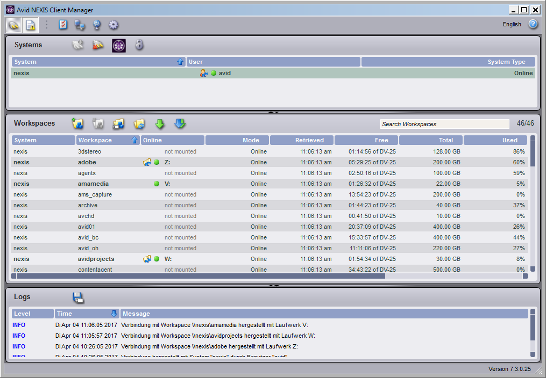Sort workspaces by Mode column
The height and width of the screenshot is (378, 546).
237,140
